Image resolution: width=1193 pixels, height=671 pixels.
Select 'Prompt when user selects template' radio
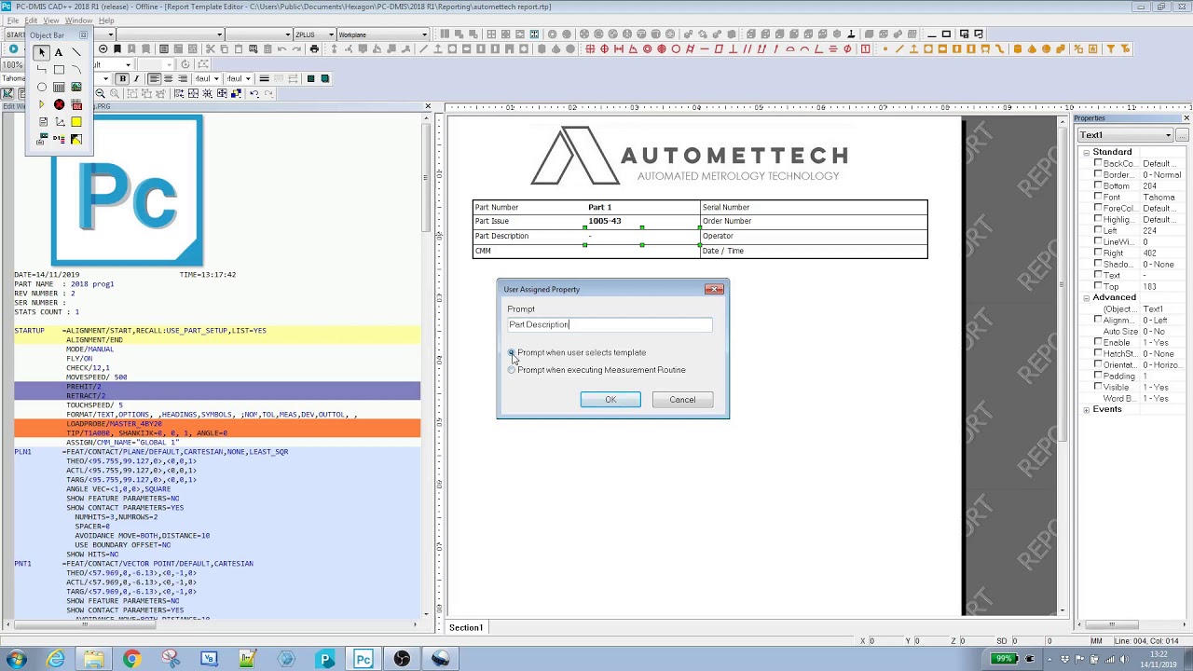click(x=512, y=352)
